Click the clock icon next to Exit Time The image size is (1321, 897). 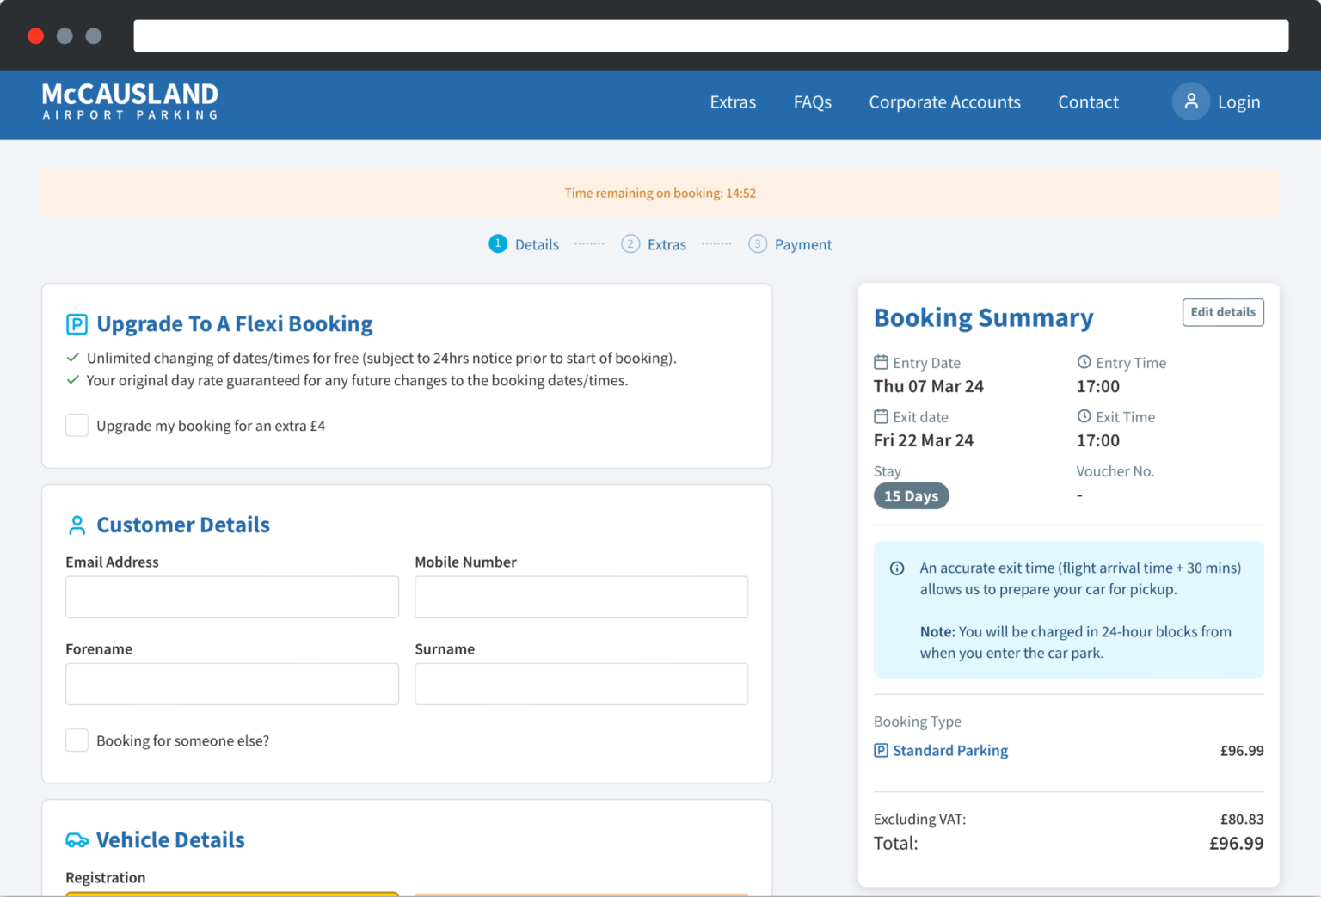point(1084,416)
